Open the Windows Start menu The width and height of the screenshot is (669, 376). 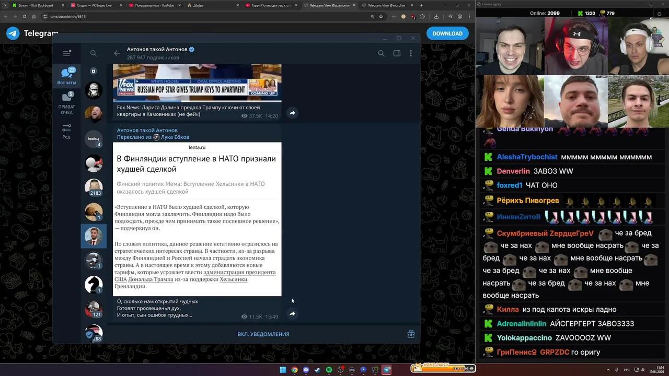pyautogui.click(x=283, y=370)
